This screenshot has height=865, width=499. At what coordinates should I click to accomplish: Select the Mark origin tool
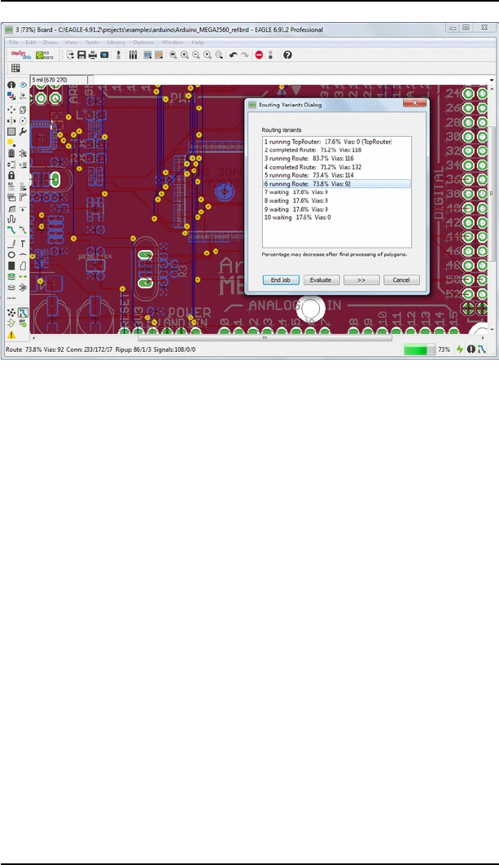coord(23,96)
